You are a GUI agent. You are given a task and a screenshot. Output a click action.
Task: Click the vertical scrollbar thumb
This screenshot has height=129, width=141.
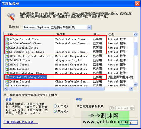(135, 49)
